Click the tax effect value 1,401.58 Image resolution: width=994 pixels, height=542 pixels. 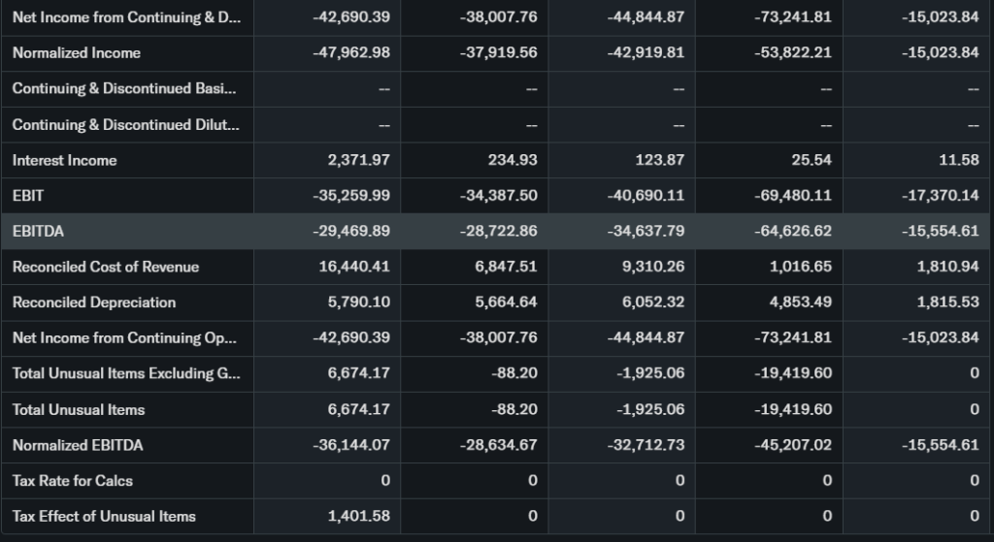point(358,517)
